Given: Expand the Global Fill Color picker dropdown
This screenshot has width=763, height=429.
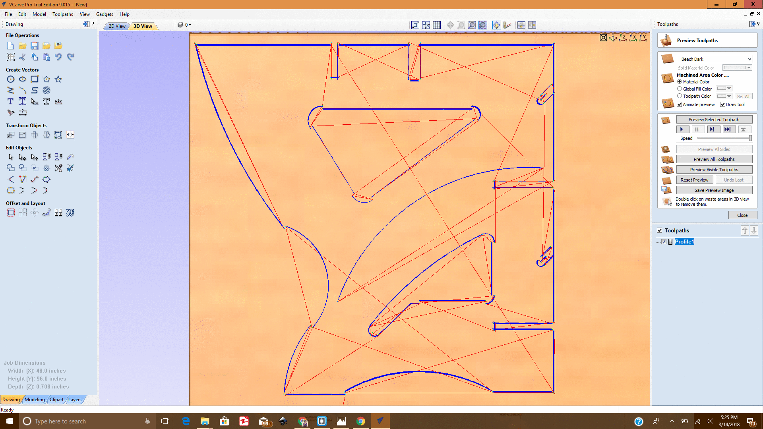Looking at the screenshot, I should [729, 89].
